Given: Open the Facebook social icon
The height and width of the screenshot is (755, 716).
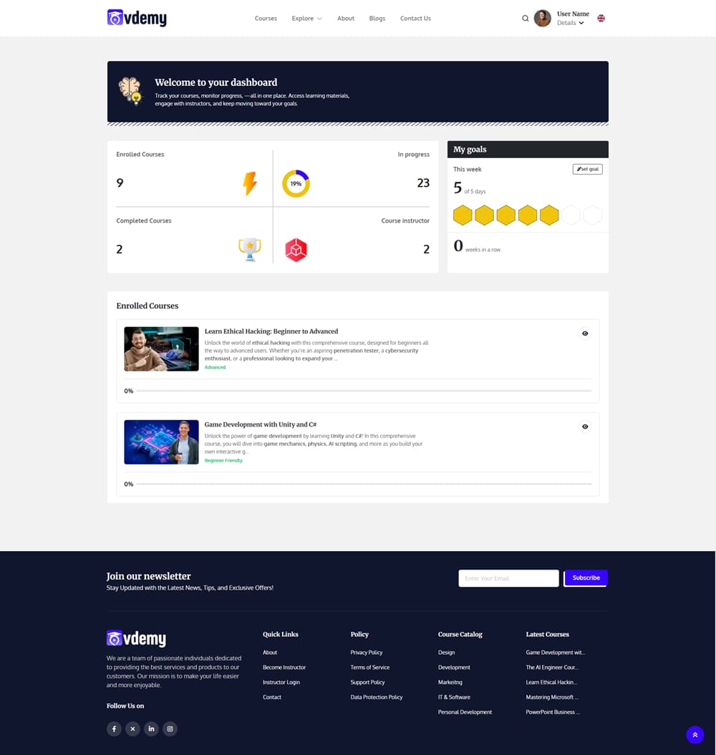Looking at the screenshot, I should pyautogui.click(x=114, y=729).
